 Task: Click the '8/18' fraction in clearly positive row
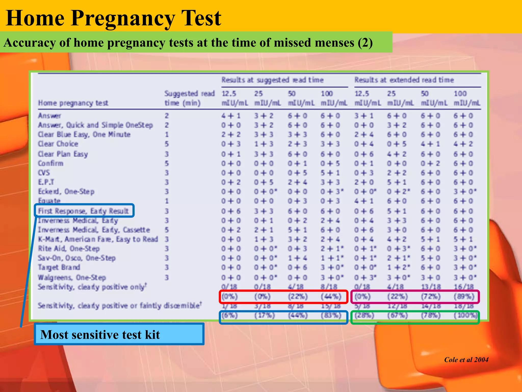click(x=329, y=287)
